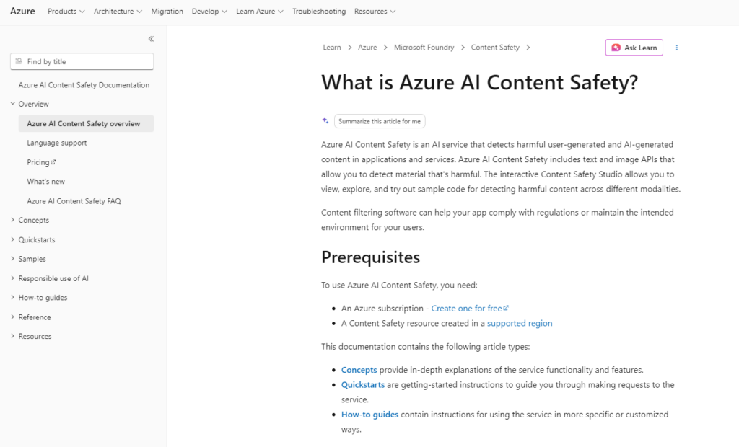
Task: Click the sparkle AI summarize icon
Action: [325, 120]
